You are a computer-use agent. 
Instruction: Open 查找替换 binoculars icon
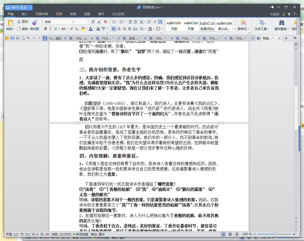pos(282,22)
